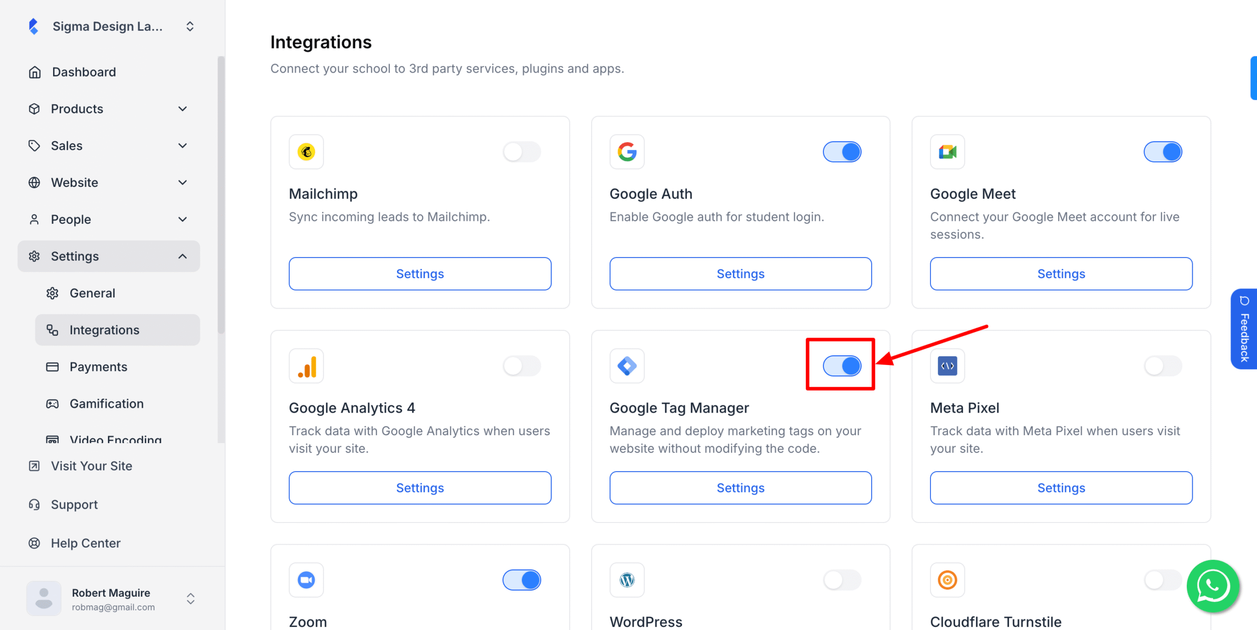Viewport: 1257px width, 630px height.
Task: Turn off the Zoom integration toggle
Action: point(522,580)
